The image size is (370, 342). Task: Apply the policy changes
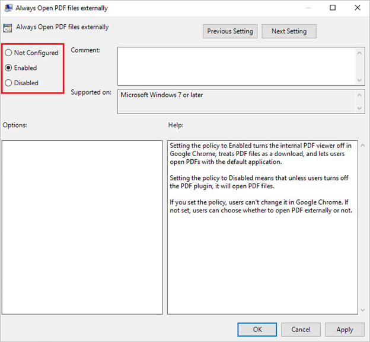345,330
